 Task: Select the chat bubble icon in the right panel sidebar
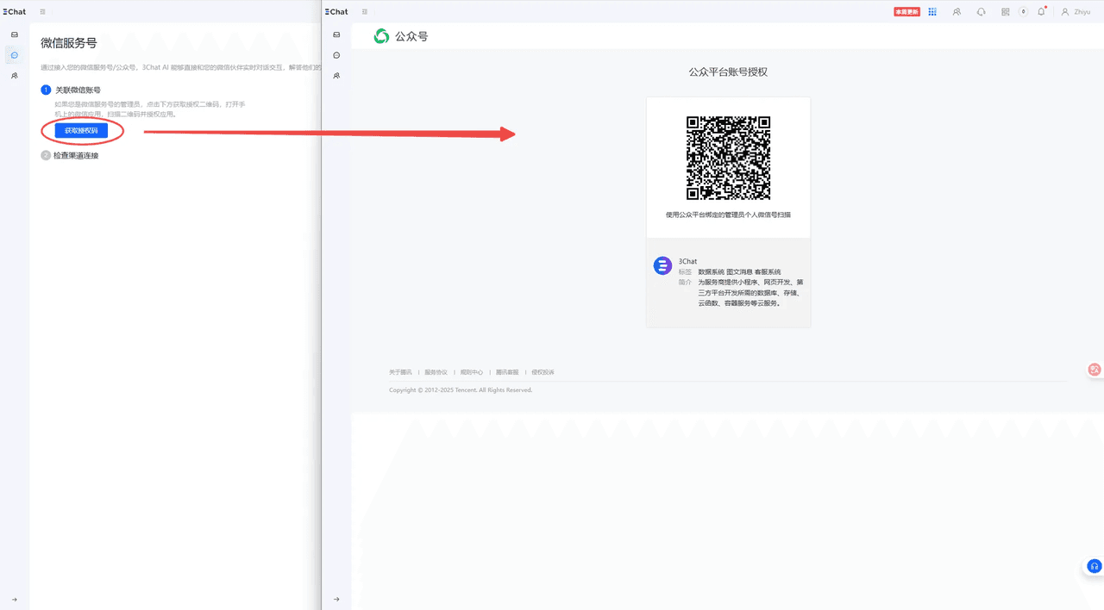tap(336, 55)
